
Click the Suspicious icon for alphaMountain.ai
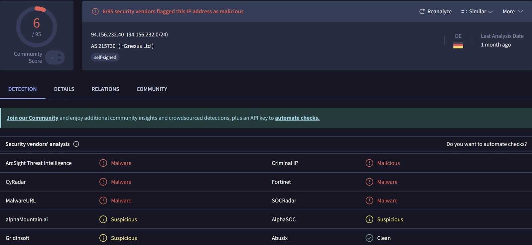coord(102,219)
